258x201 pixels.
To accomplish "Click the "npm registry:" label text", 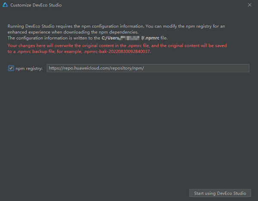I will [29, 68].
